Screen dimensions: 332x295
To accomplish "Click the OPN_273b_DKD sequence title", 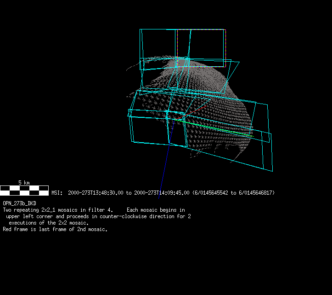I will [x=19, y=203].
